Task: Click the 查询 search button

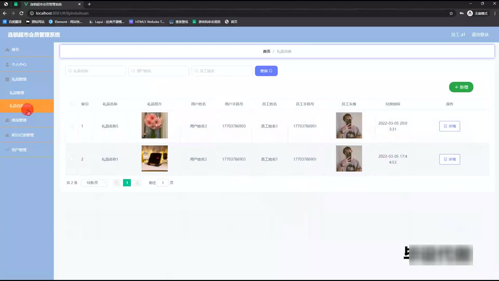Action: [266, 71]
